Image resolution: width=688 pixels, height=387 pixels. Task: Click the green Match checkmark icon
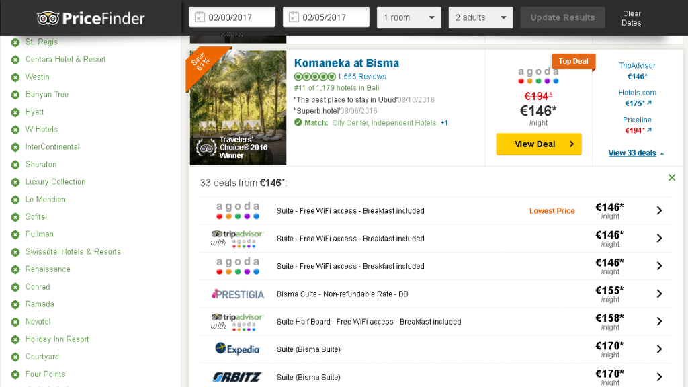click(x=298, y=122)
